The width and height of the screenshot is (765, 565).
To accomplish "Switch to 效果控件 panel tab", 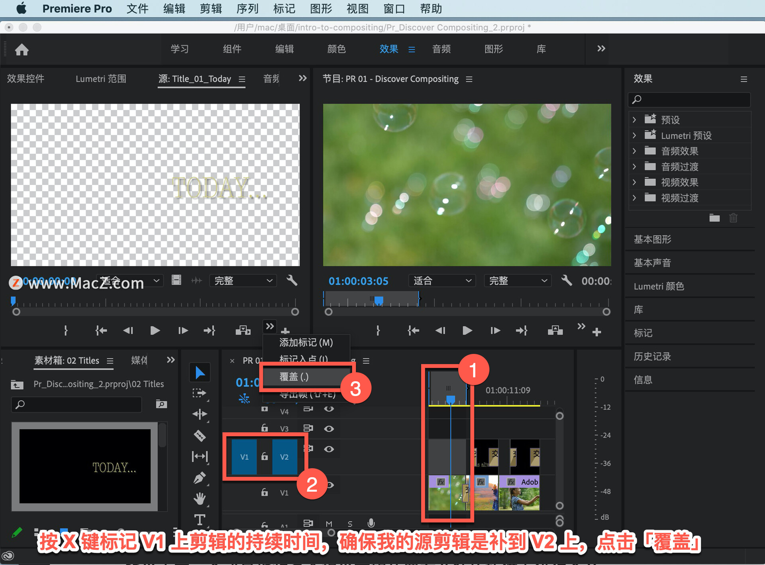I will coord(25,78).
